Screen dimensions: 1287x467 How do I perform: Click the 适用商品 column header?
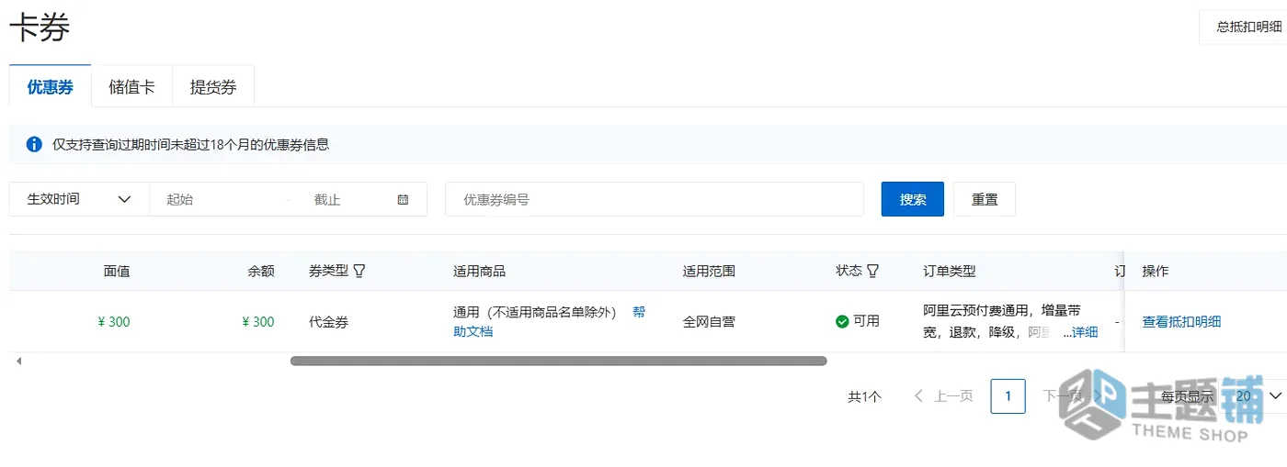[480, 271]
